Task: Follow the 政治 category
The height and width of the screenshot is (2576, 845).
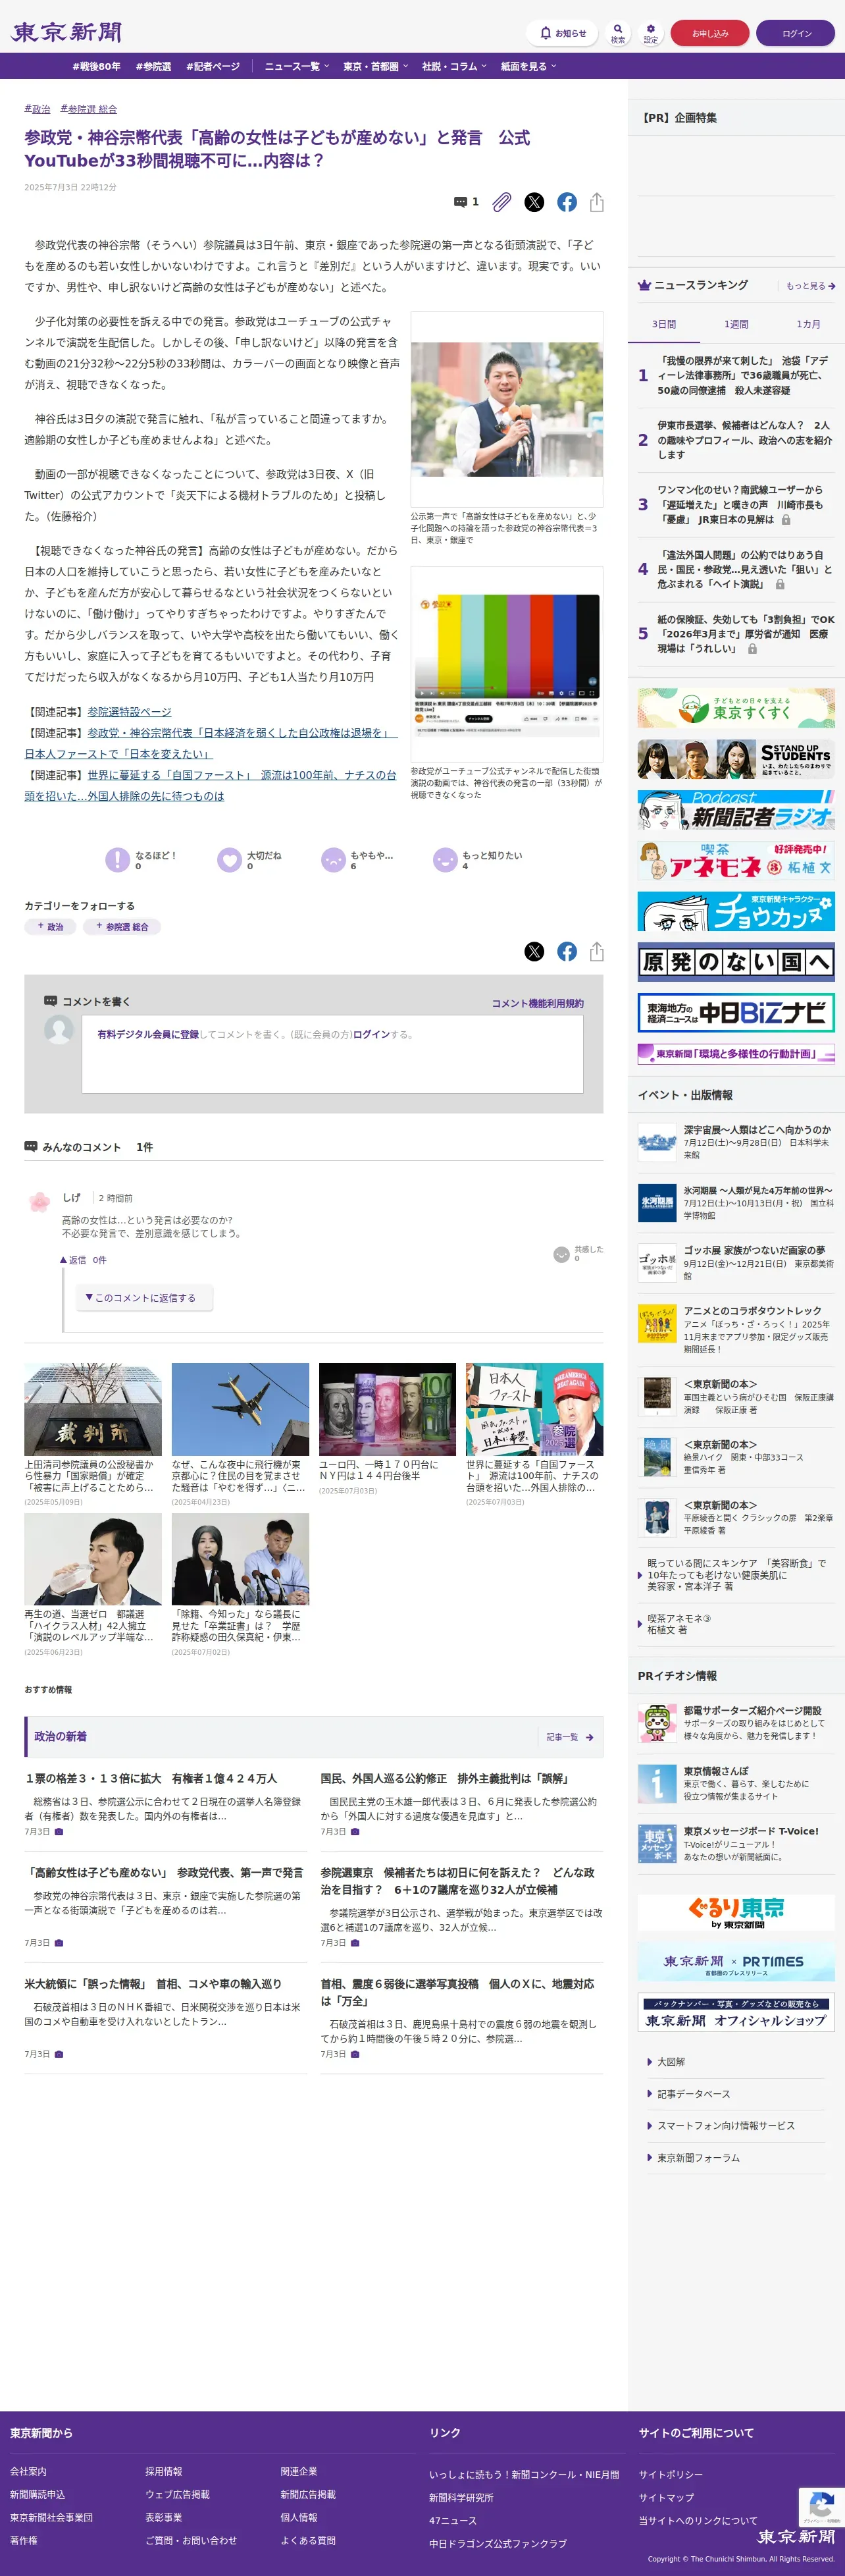Action: pyautogui.click(x=50, y=927)
